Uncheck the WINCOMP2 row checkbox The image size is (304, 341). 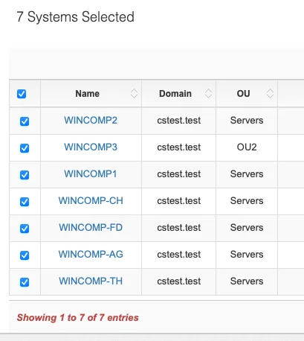(25, 121)
